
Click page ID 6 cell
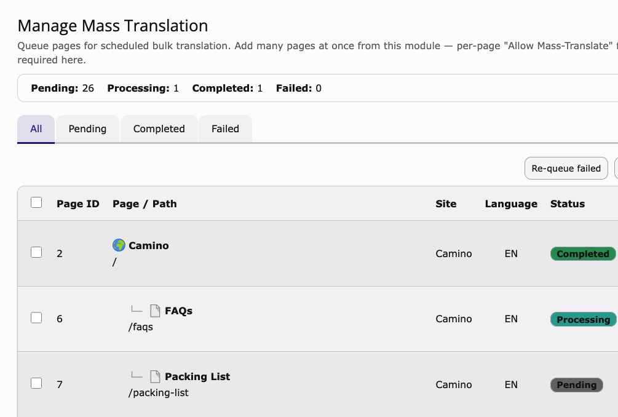coord(60,319)
